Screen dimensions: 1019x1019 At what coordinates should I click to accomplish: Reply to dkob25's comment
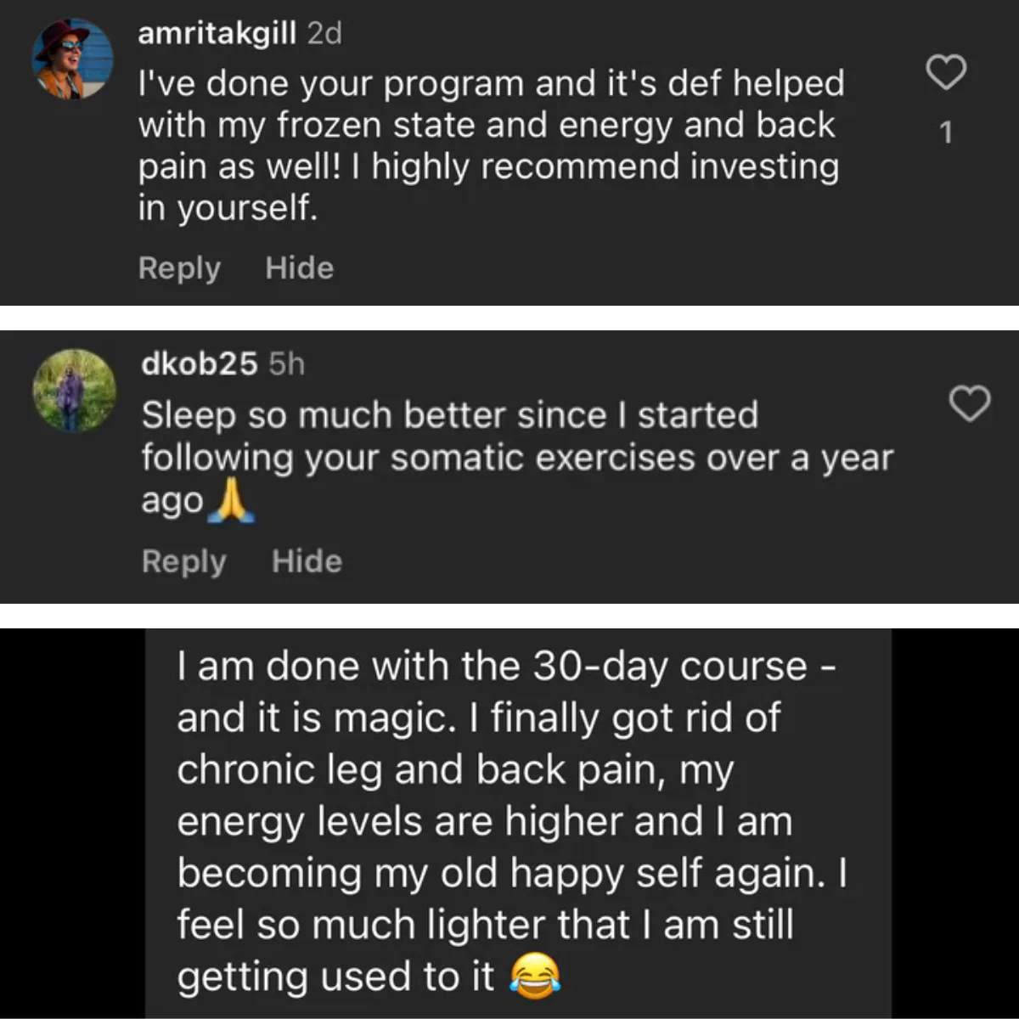(x=183, y=561)
